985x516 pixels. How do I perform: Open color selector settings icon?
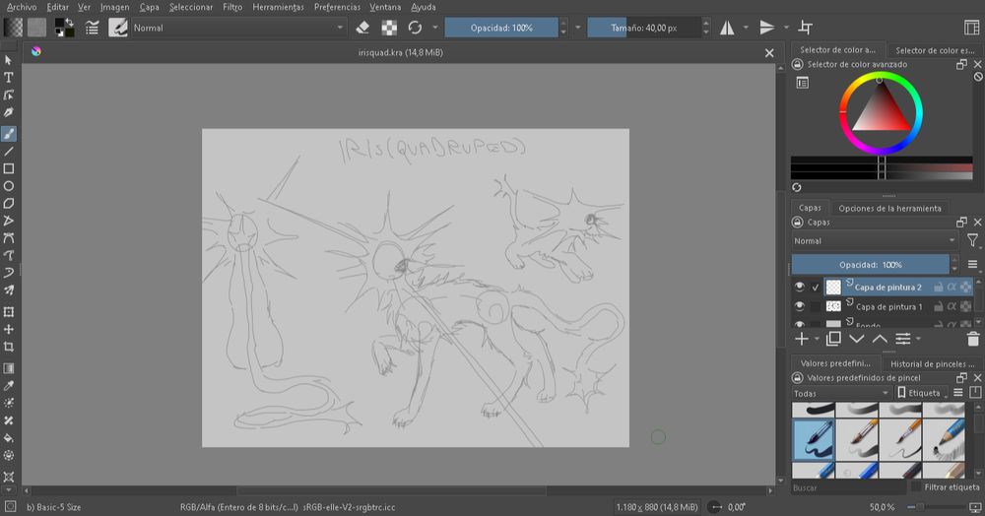(x=802, y=83)
